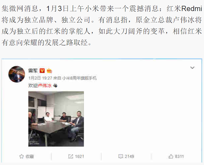The height and width of the screenshot is (165, 204).
Task: Open the 雷军 username link
Action: click(x=33, y=70)
